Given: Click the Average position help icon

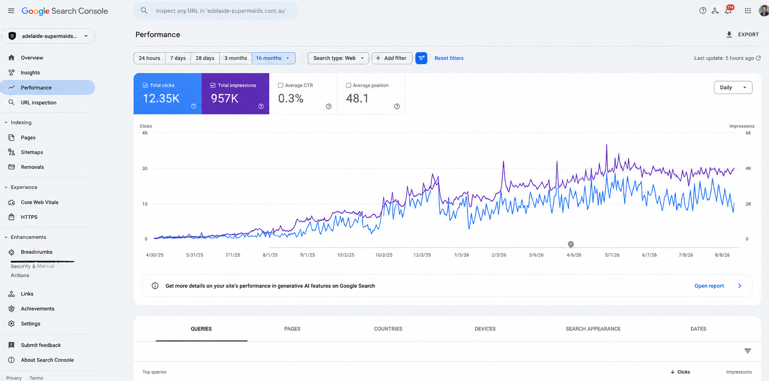Looking at the screenshot, I should pyautogui.click(x=397, y=107).
